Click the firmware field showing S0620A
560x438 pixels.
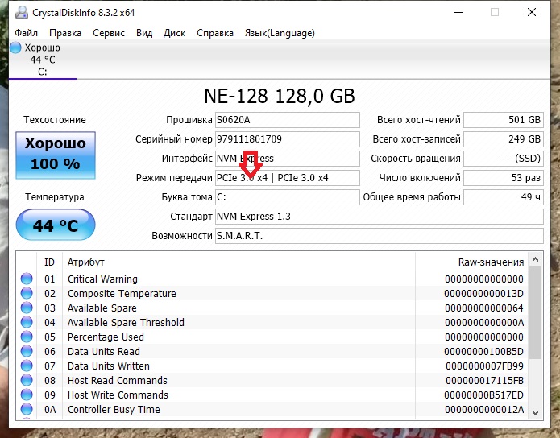click(x=287, y=120)
